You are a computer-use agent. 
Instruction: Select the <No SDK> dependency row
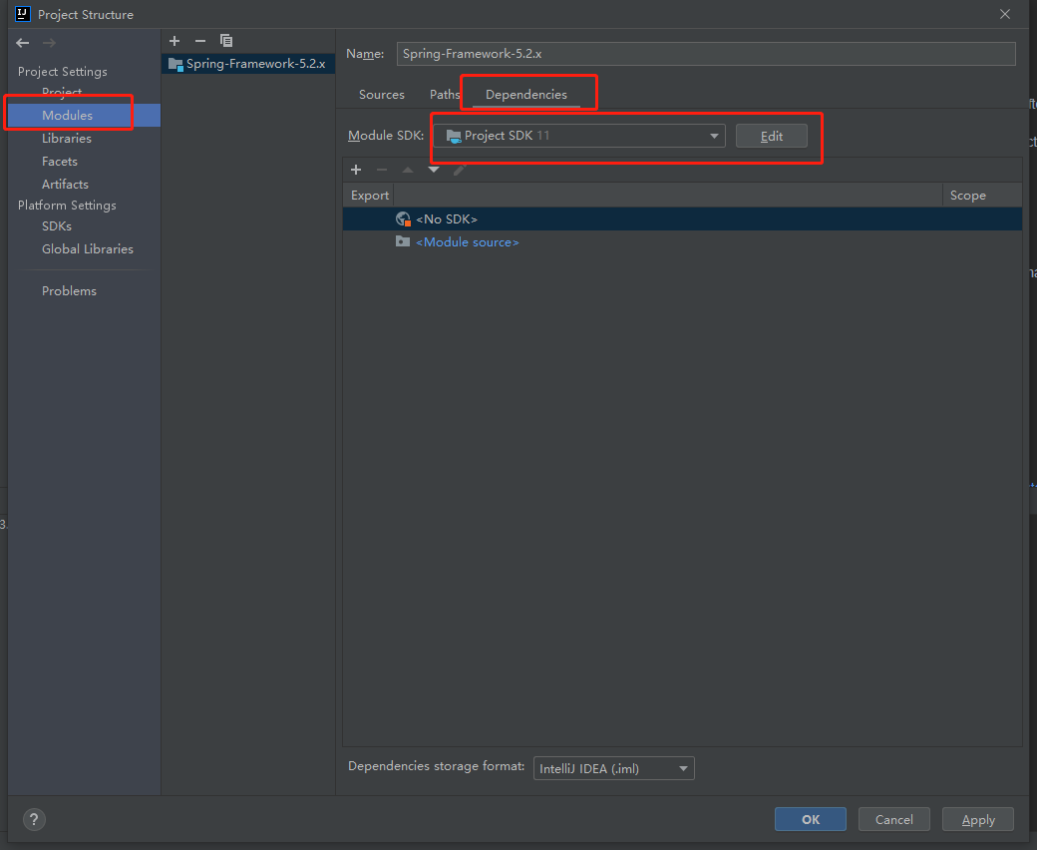tap(682, 218)
